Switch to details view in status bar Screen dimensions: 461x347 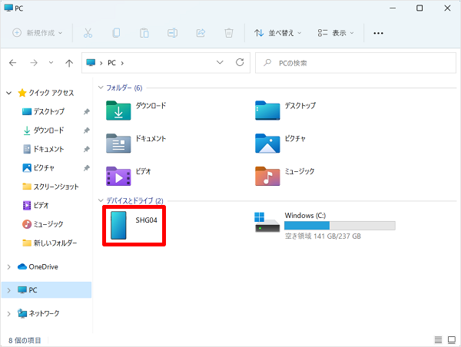(x=438, y=340)
